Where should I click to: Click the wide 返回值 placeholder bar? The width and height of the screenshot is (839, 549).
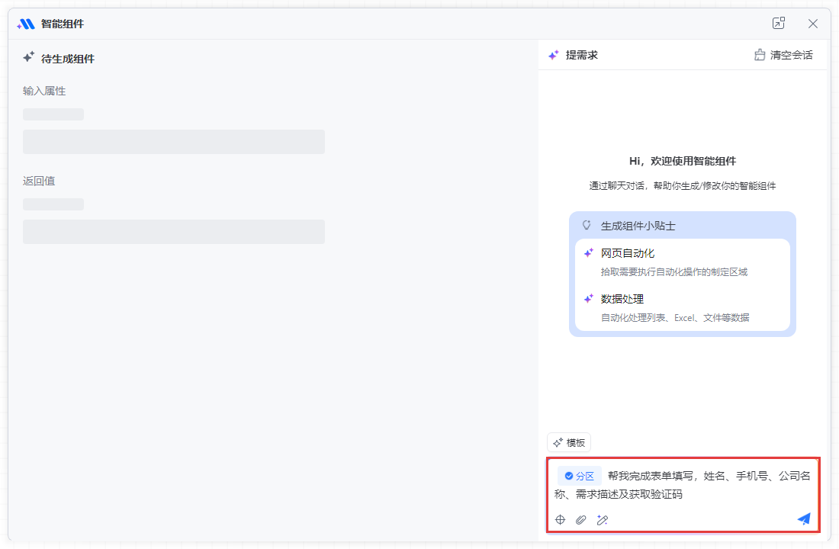click(x=174, y=232)
